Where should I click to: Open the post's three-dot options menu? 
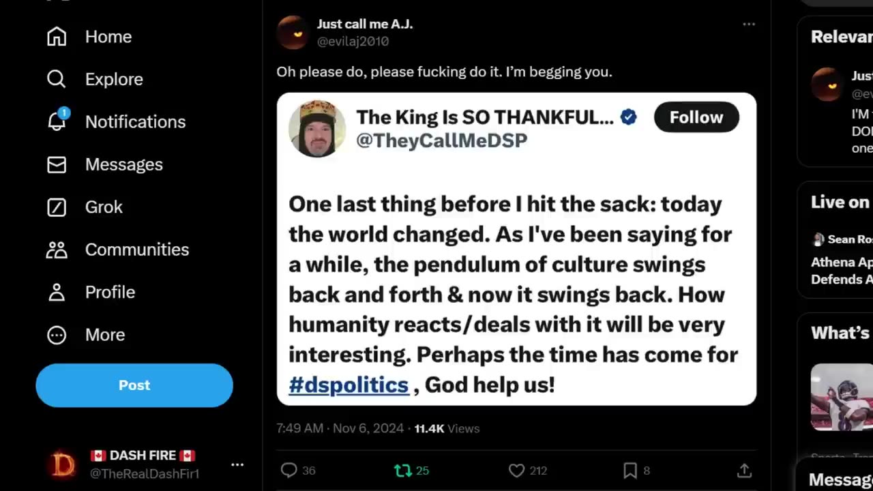click(749, 25)
